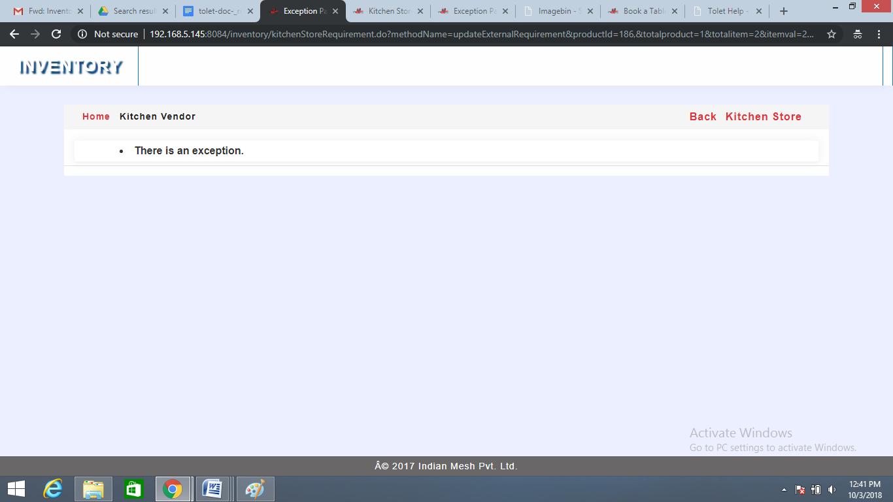Open the volume speaker icon
This screenshot has height=502, width=893.
[x=832, y=490]
